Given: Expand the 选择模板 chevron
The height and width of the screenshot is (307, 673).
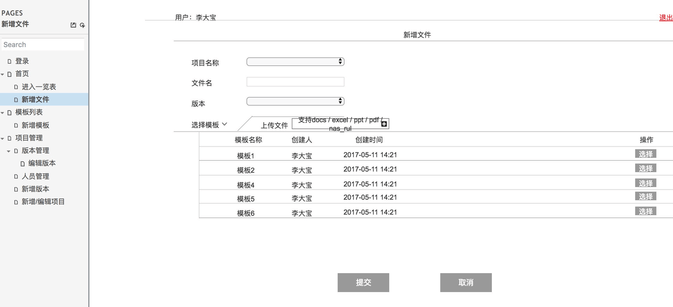Looking at the screenshot, I should click(x=224, y=124).
